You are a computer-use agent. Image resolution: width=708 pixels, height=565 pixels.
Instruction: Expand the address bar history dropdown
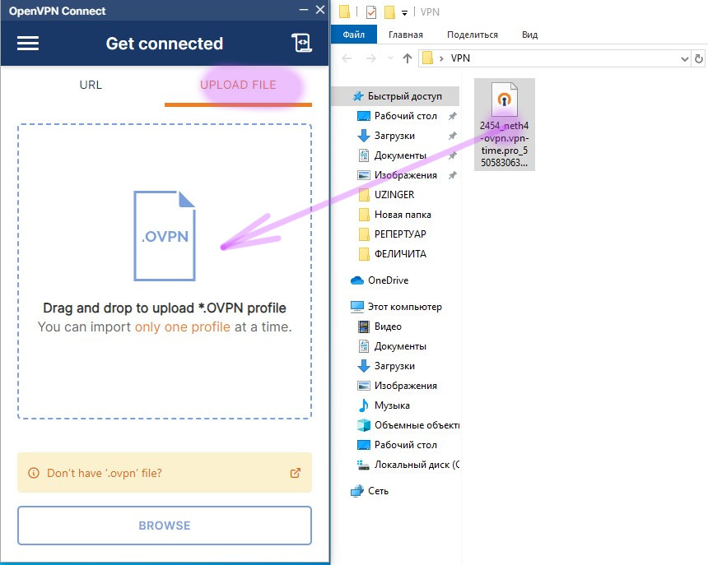click(684, 58)
